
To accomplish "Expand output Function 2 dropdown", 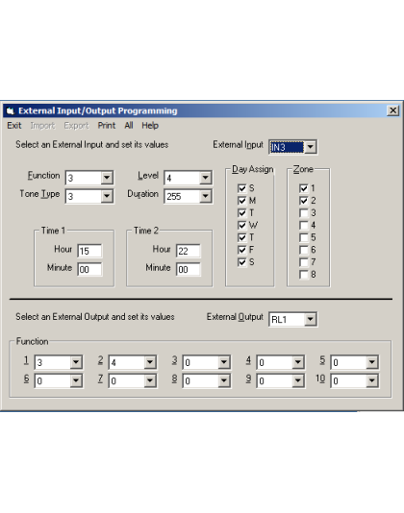I will pos(150,362).
